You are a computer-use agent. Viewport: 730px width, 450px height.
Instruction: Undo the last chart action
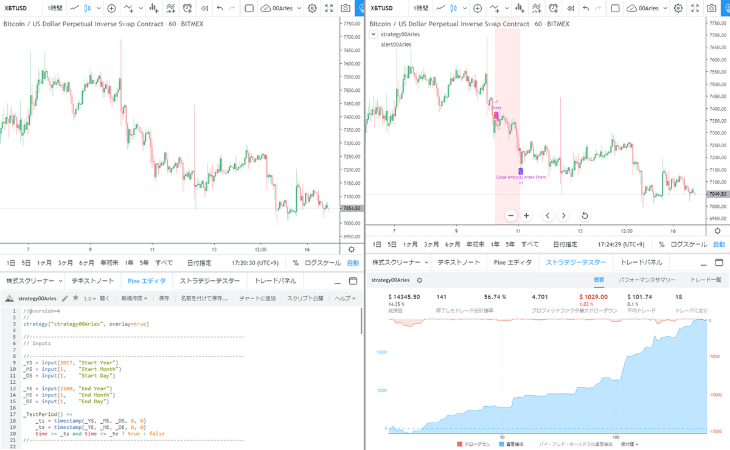(219, 8)
